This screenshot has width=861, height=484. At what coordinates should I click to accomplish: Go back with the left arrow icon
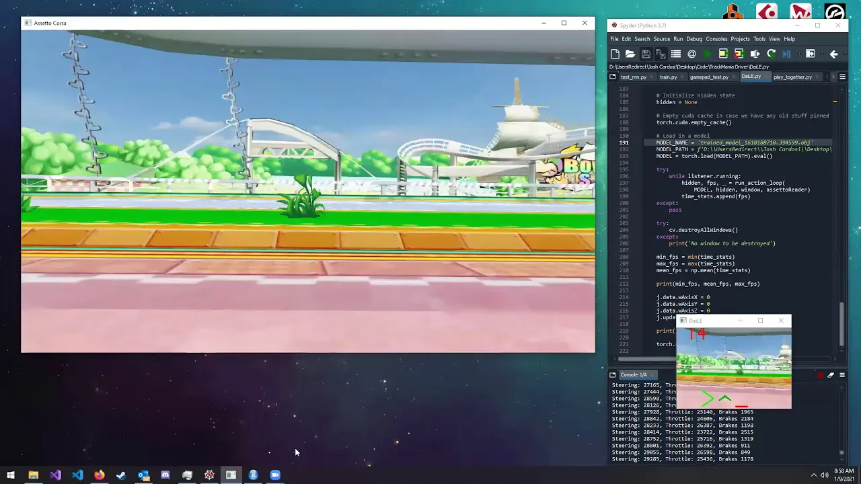(x=833, y=54)
